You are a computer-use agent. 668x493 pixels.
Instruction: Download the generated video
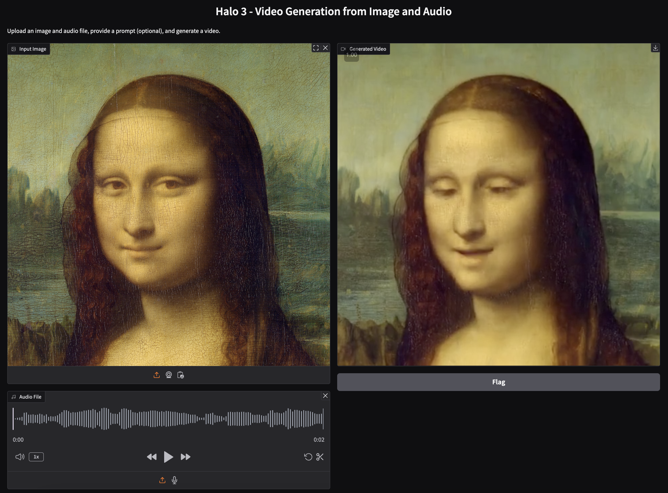[655, 48]
